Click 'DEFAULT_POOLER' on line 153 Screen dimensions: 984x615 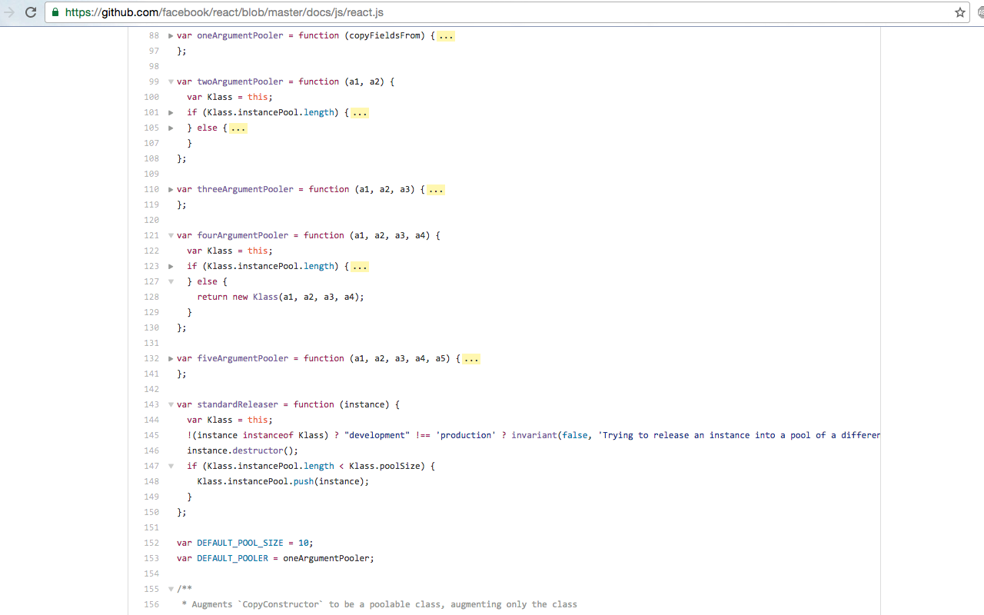tap(232, 558)
